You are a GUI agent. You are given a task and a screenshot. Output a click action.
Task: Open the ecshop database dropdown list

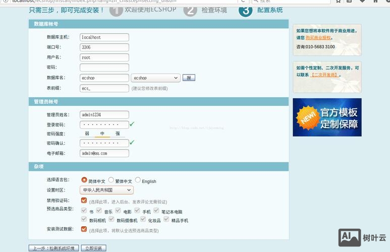[x=155, y=78]
